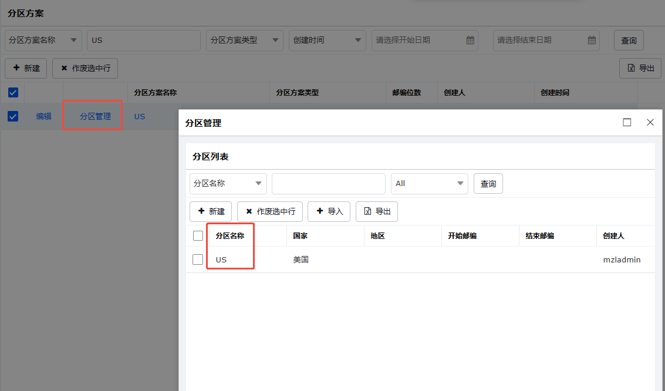This screenshot has width=665, height=391.
Task: Click 作废选中行 in 分区方案 toolbar
Action: coord(85,68)
